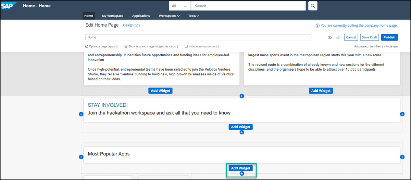Toggle Show text and image widgets as cards
Screen dimensions: 411x180
[x=126, y=46]
